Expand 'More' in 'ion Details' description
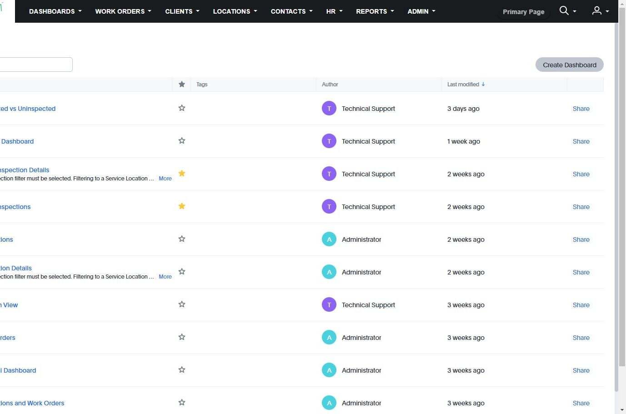The image size is (626, 414). 165,277
